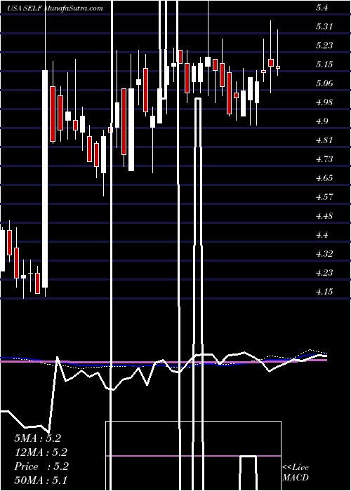Viewport: 351px width, 491px height.
Task: Click the 4.81 price axis label
Action: 324,140
